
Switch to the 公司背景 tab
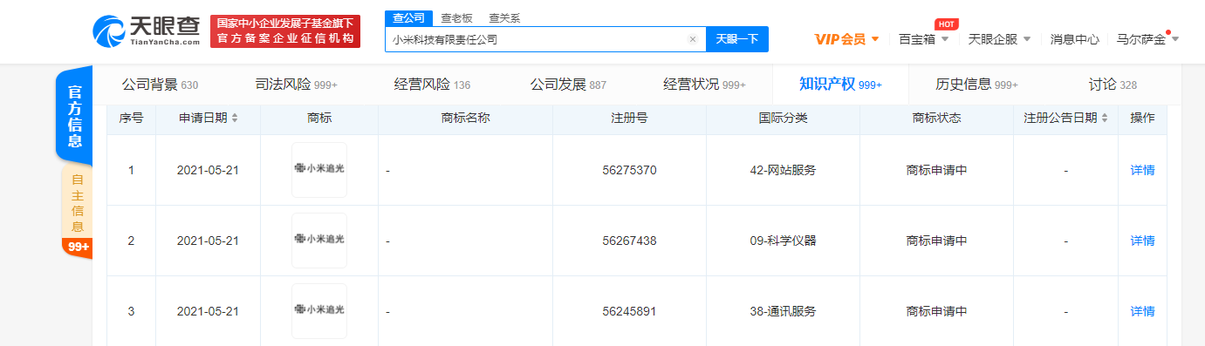click(160, 85)
